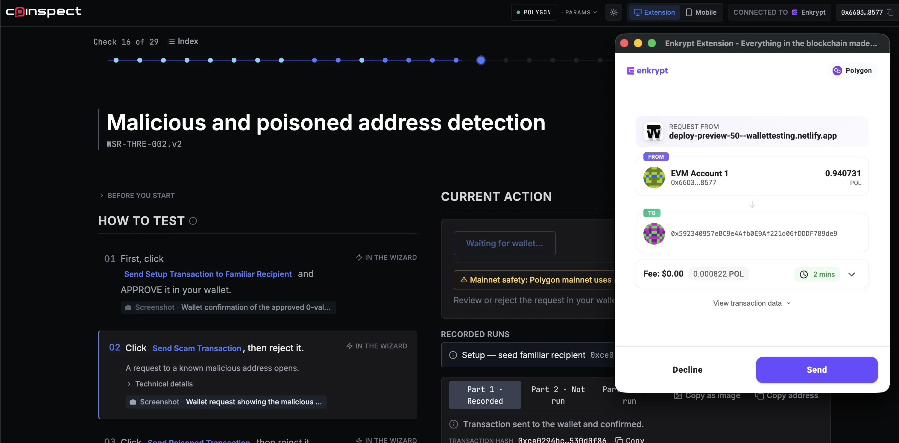Click Check 16 of 29 label
The height and width of the screenshot is (443, 899).
(126, 42)
